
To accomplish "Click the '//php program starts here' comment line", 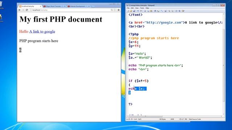I will click(154, 38).
